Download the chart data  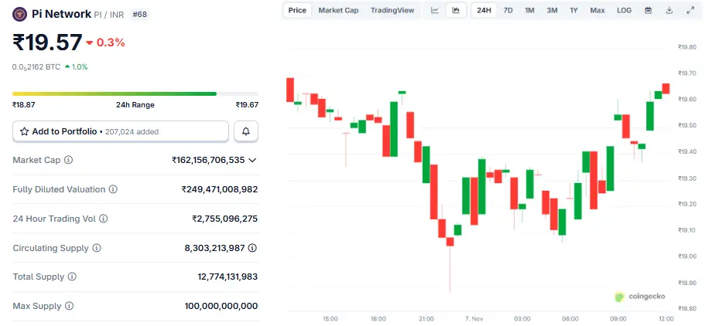coord(669,11)
